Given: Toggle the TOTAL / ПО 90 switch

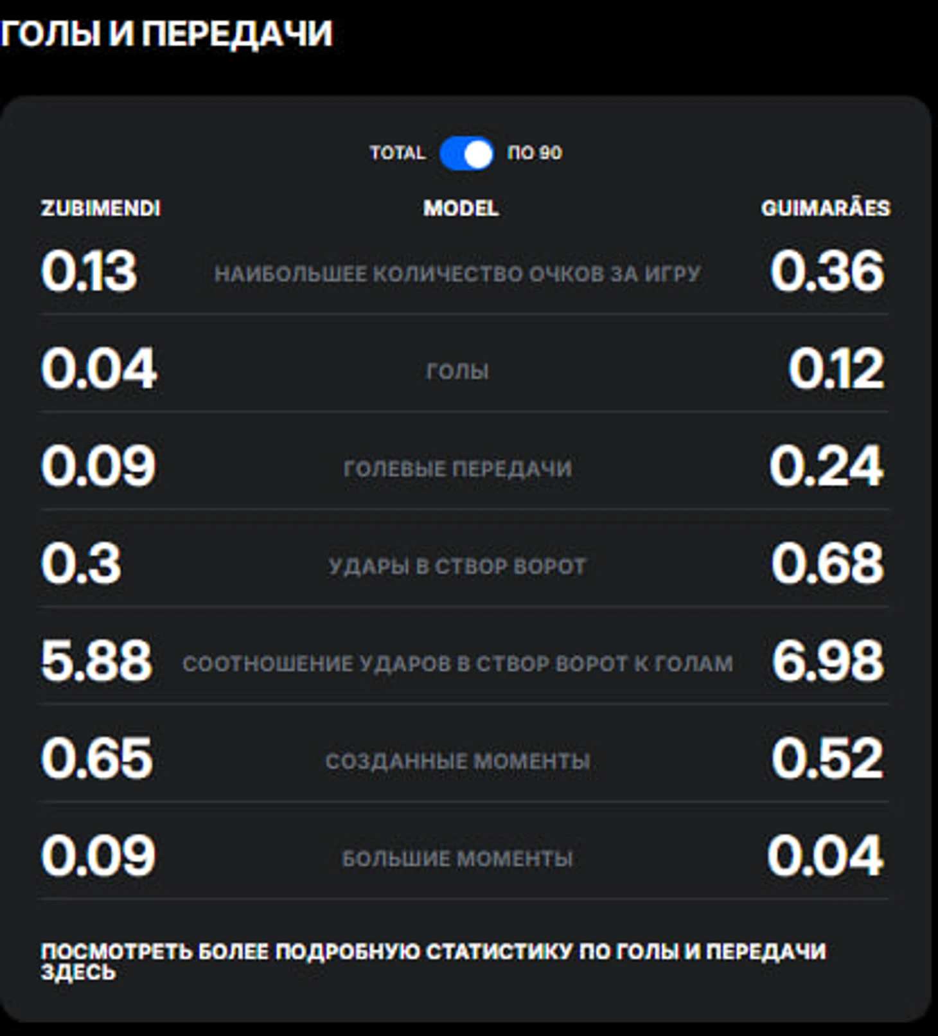Looking at the screenshot, I should [466, 154].
